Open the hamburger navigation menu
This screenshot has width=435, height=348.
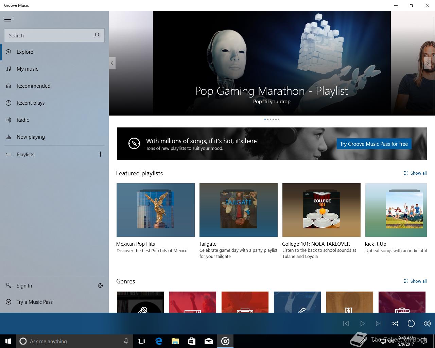(8, 20)
